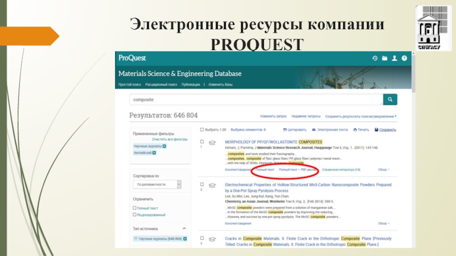Open the help question mark icon
456x256 pixels.
coord(404,58)
